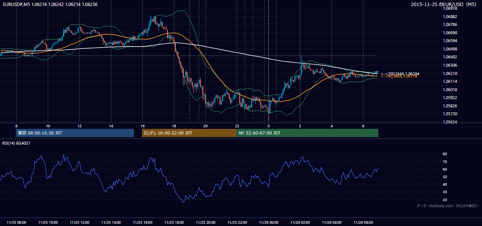Click price axis label 1.06978
The width and height of the screenshot is (482, 226).
pyautogui.click(x=450, y=8)
